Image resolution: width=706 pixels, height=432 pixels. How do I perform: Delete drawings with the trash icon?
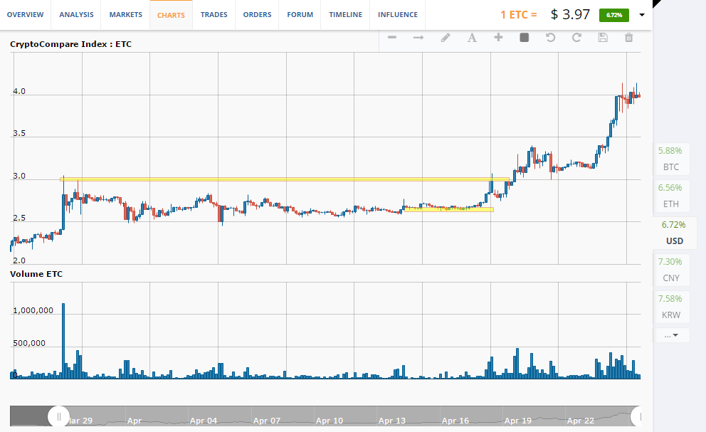point(628,38)
